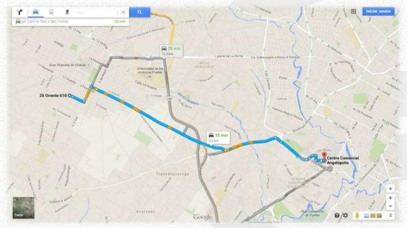The width and height of the screenshot is (407, 228).
Task: Zoom out with the minus button
Action: click(390, 206)
